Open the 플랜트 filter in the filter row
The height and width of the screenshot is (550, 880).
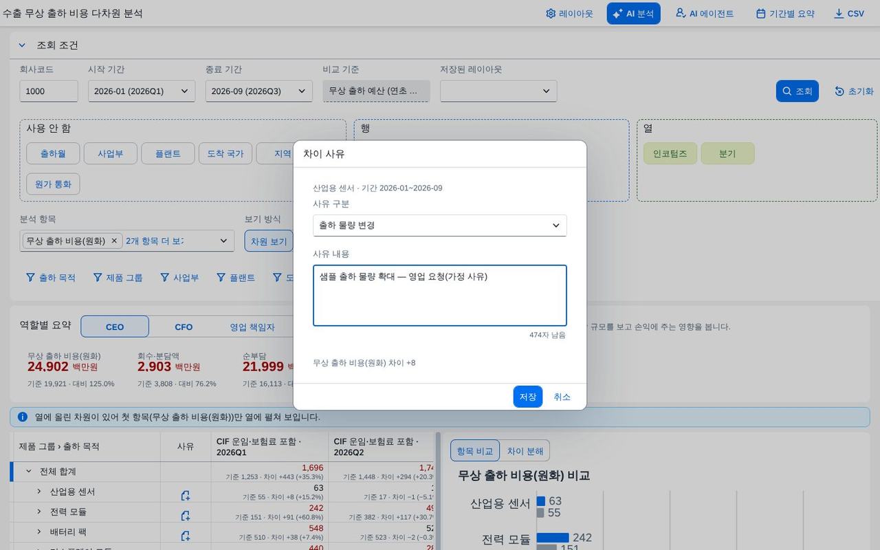click(x=236, y=278)
